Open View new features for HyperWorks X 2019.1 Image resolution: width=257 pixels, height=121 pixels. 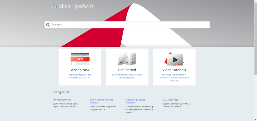pos(80,76)
